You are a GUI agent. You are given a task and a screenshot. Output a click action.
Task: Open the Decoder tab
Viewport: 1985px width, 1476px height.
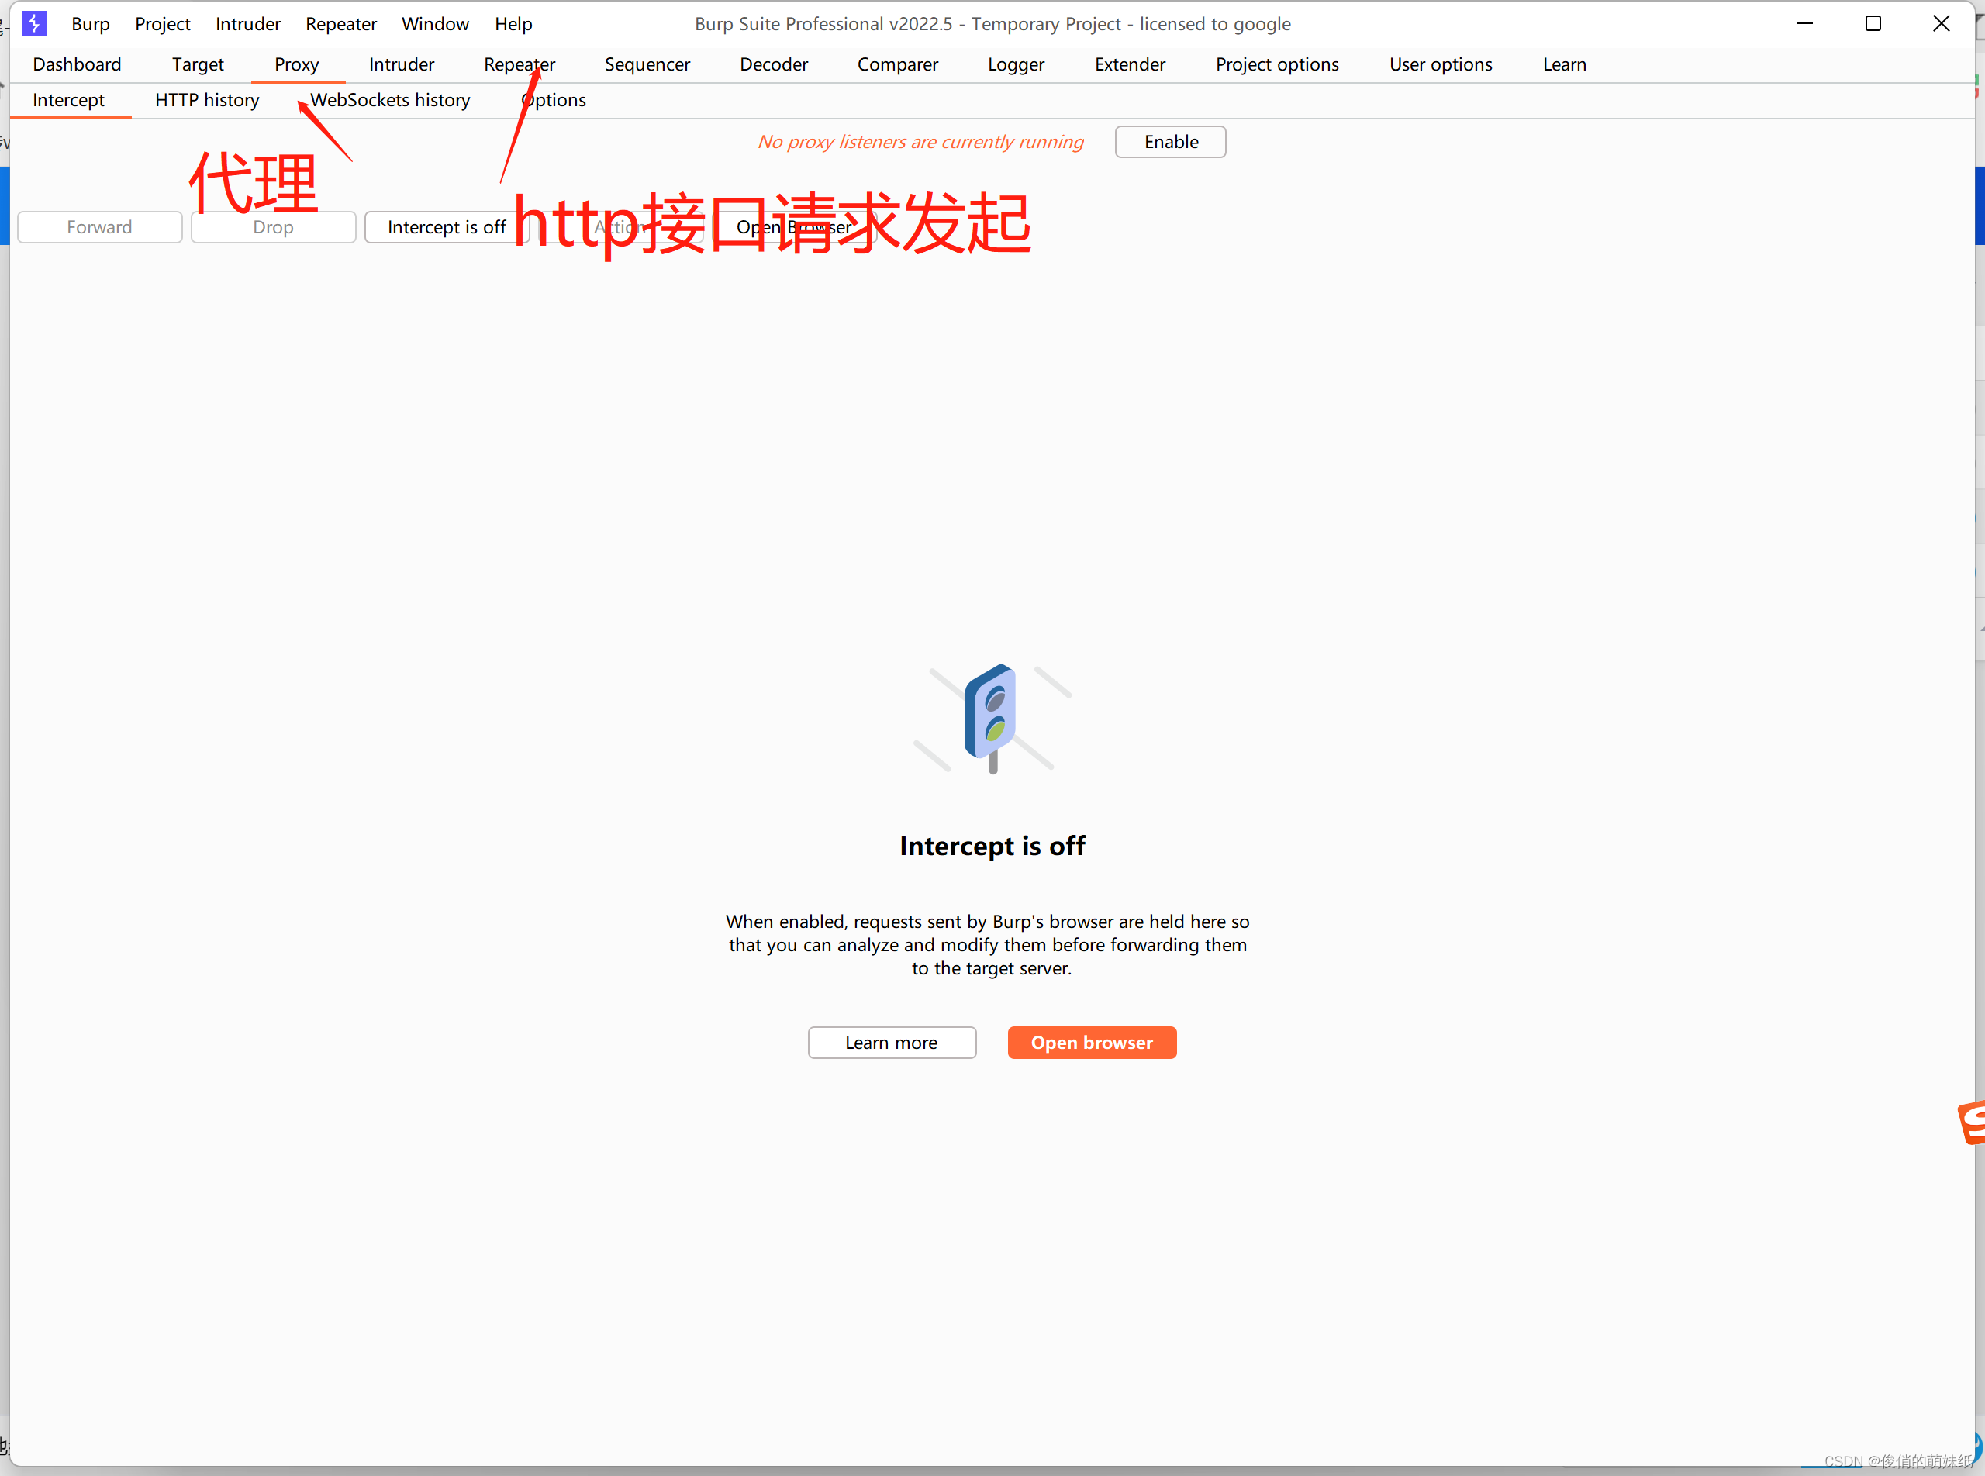774,64
